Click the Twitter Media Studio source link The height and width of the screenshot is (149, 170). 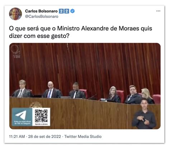(83, 136)
